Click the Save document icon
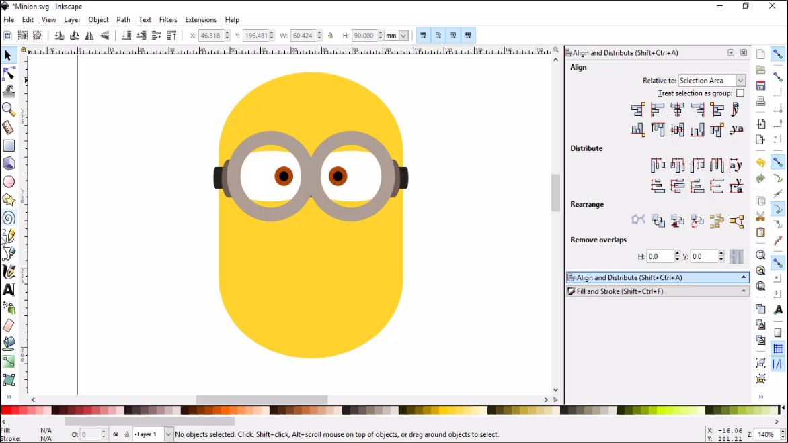788x443 pixels. click(761, 85)
